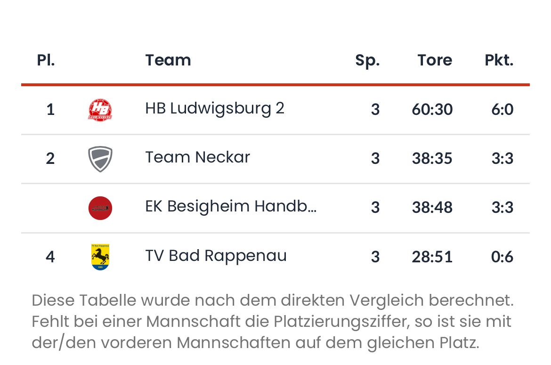Click the 60:30 goals value
This screenshot has height=365, width=551.
432,110
